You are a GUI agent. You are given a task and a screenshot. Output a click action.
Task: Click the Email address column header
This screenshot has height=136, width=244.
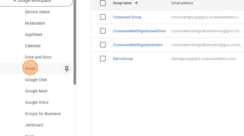tap(182, 3)
